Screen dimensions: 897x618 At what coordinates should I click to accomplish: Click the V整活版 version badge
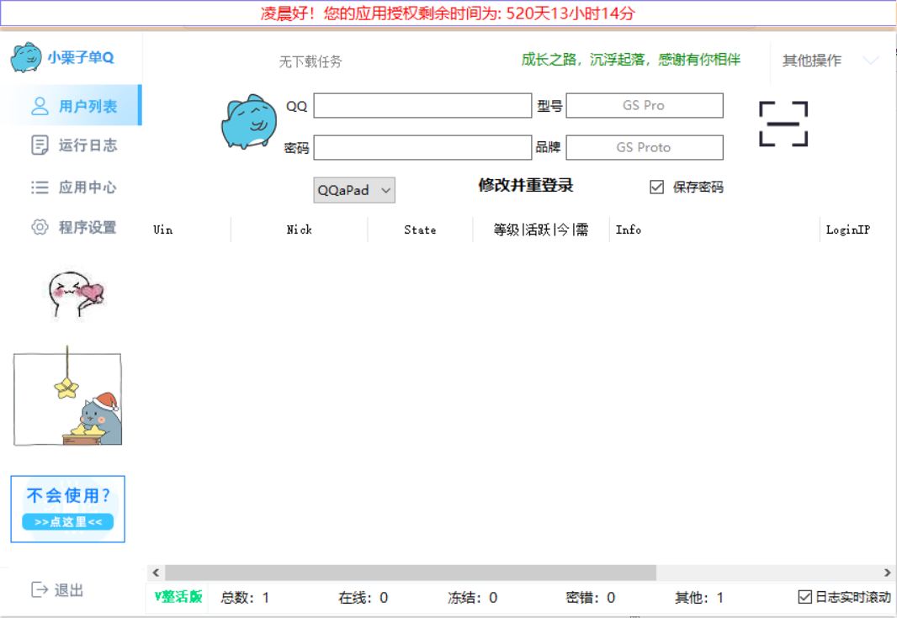pyautogui.click(x=177, y=597)
